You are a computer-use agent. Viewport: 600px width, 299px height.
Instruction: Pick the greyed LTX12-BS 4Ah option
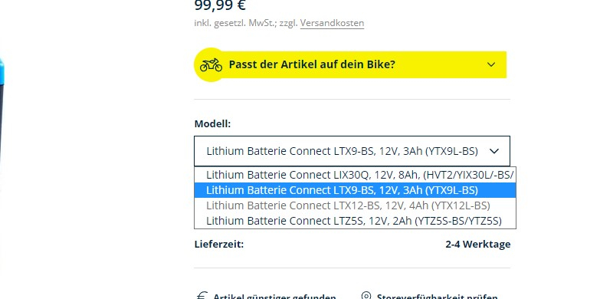(355, 205)
